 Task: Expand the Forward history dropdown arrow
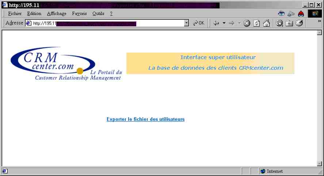(x=239, y=23)
